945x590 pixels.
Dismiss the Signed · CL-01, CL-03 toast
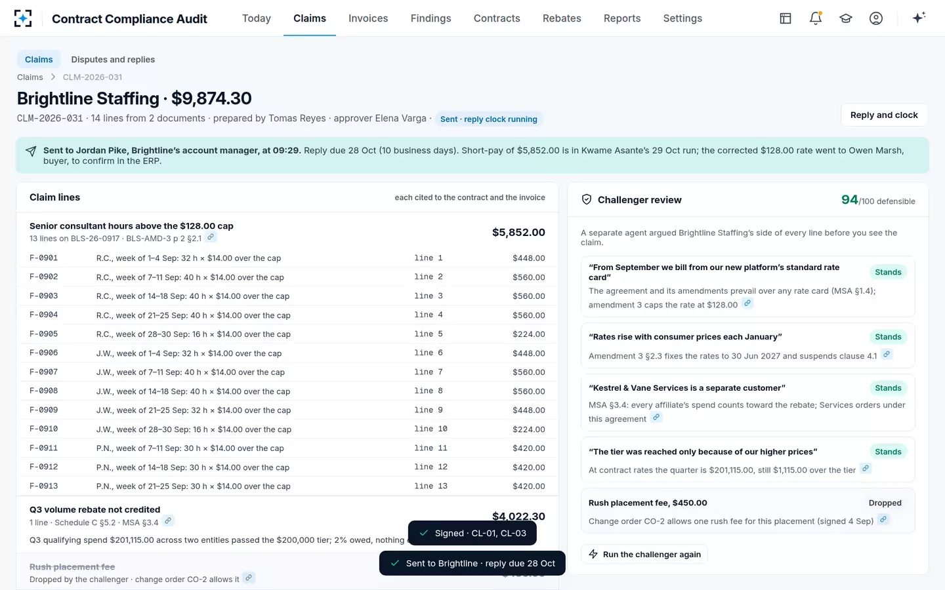click(x=472, y=533)
